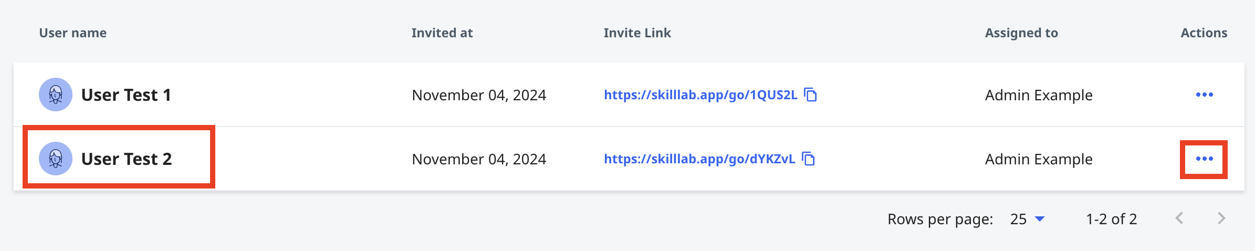The image size is (1255, 251).
Task: Click User Test 2 avatar icon
Action: click(56, 159)
